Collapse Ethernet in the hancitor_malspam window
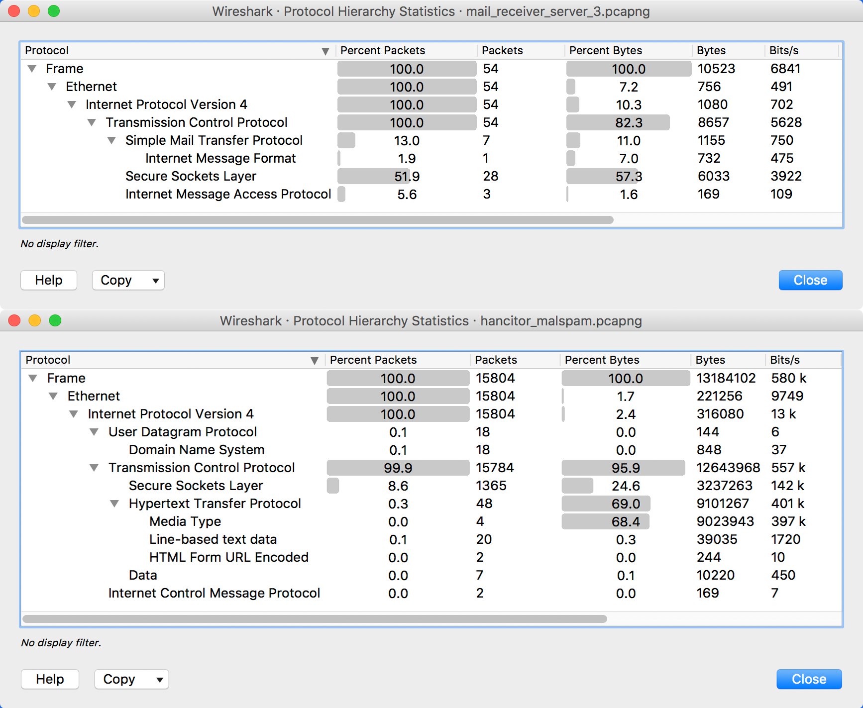 point(53,396)
